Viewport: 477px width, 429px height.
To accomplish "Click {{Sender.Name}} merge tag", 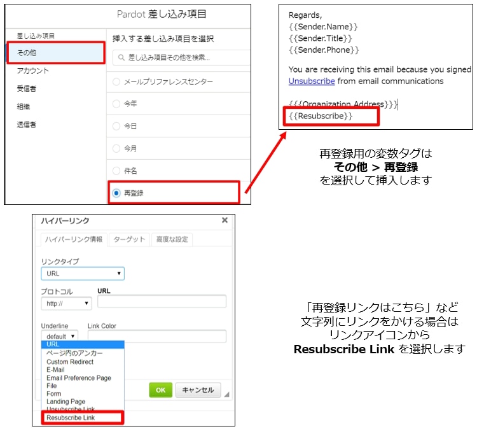I will pos(323,27).
